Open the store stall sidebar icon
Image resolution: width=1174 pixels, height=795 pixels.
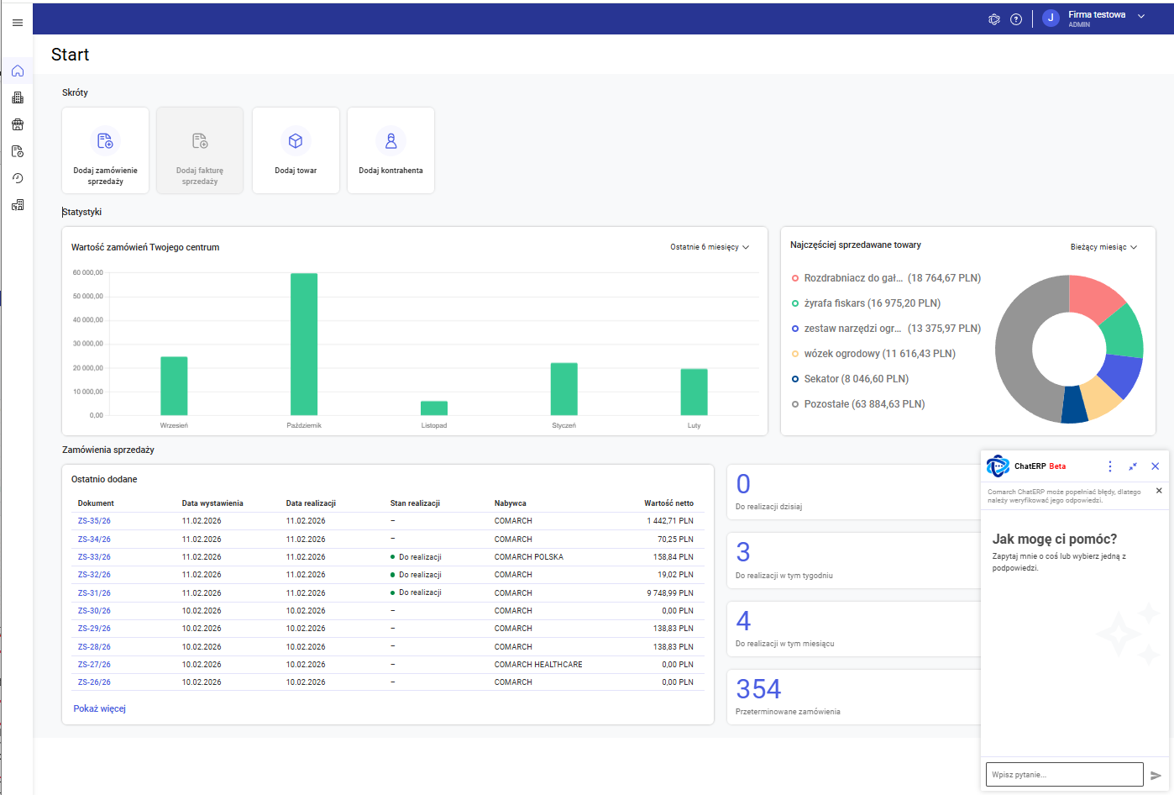[x=17, y=124]
